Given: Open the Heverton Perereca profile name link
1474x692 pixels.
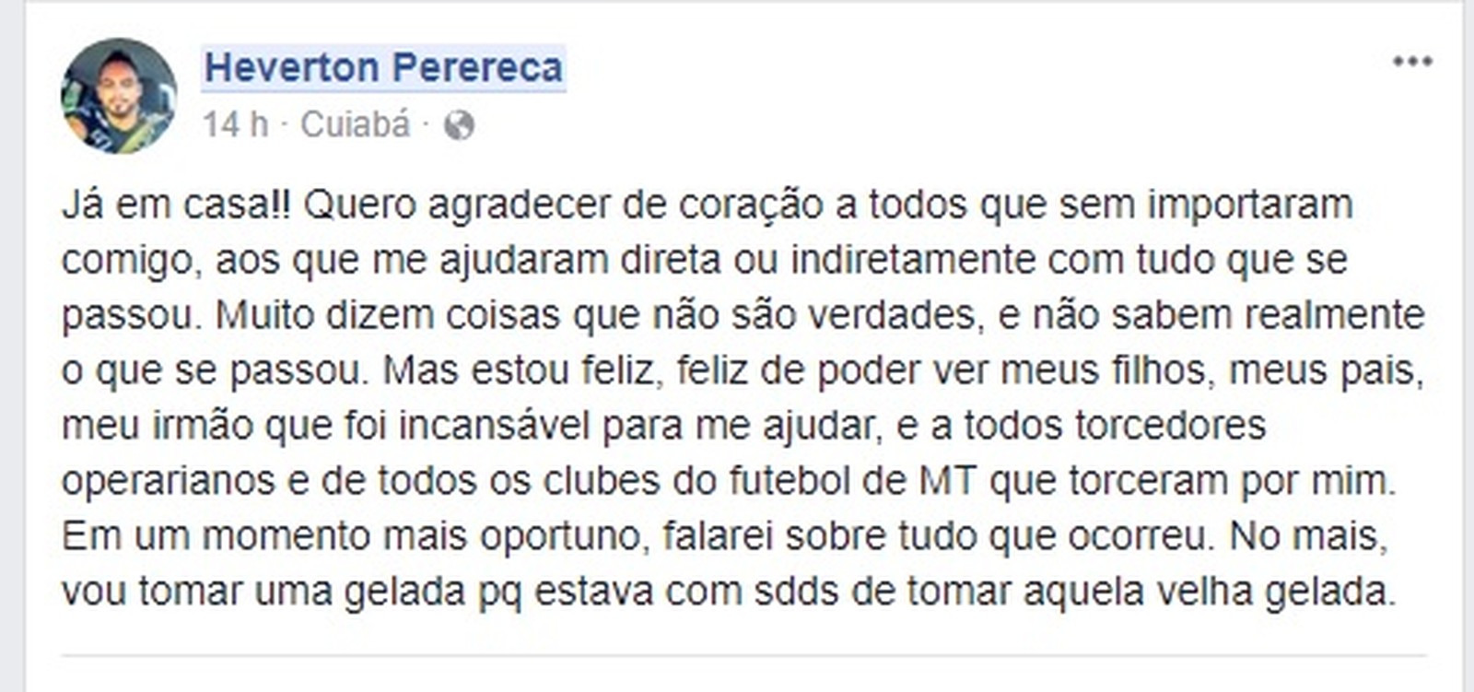Looking at the screenshot, I should click(x=383, y=67).
